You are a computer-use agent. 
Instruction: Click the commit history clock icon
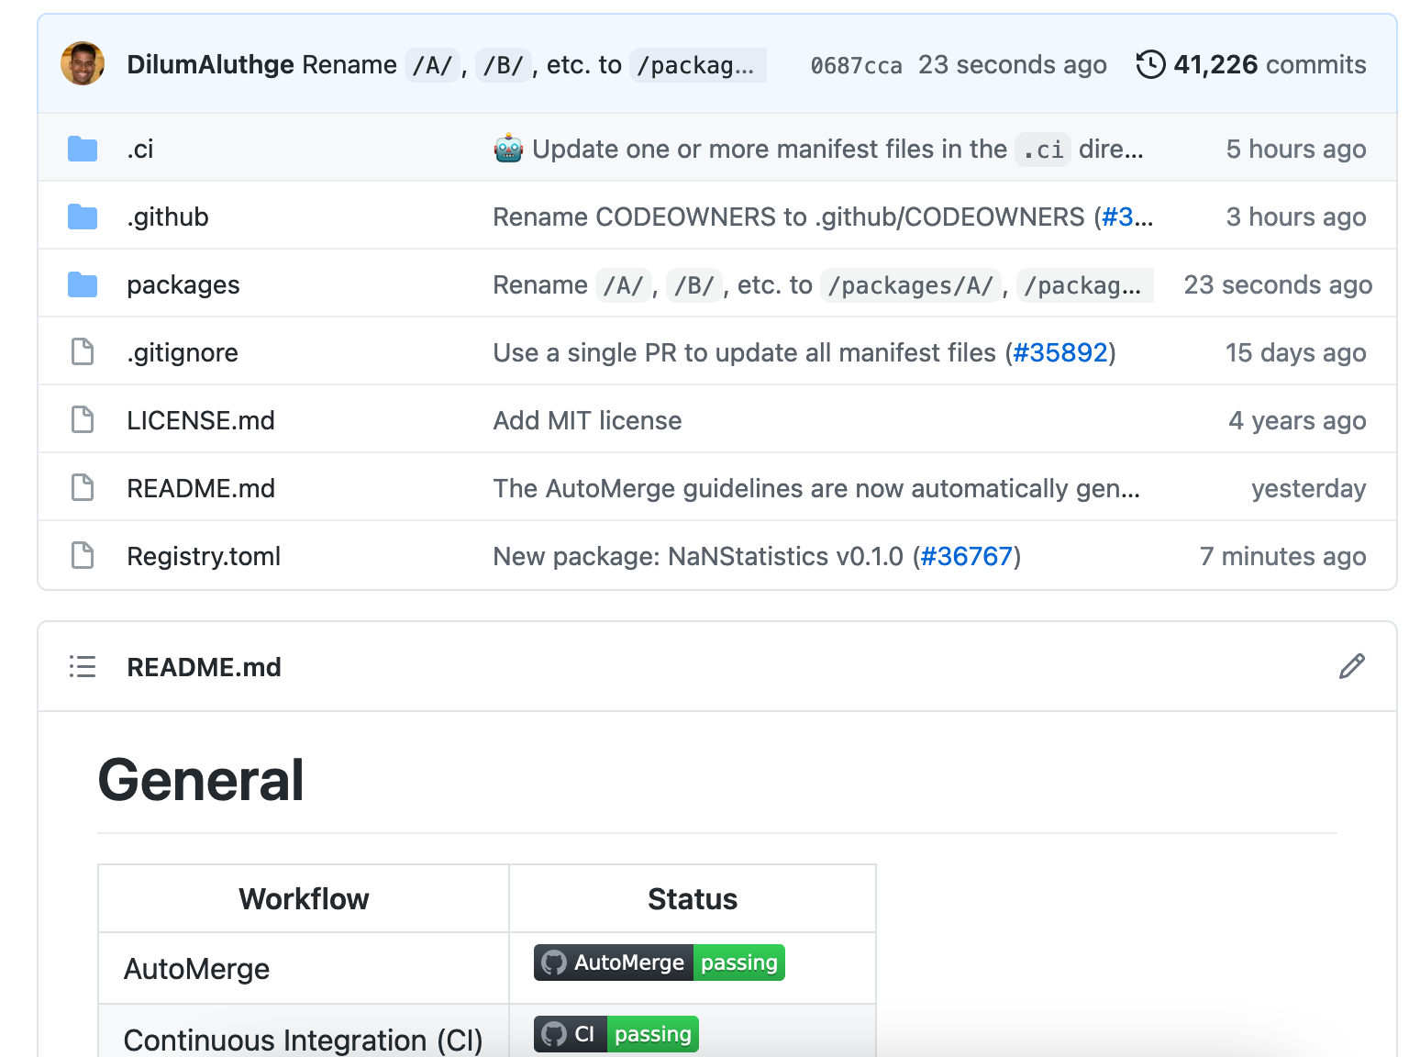(x=1150, y=64)
